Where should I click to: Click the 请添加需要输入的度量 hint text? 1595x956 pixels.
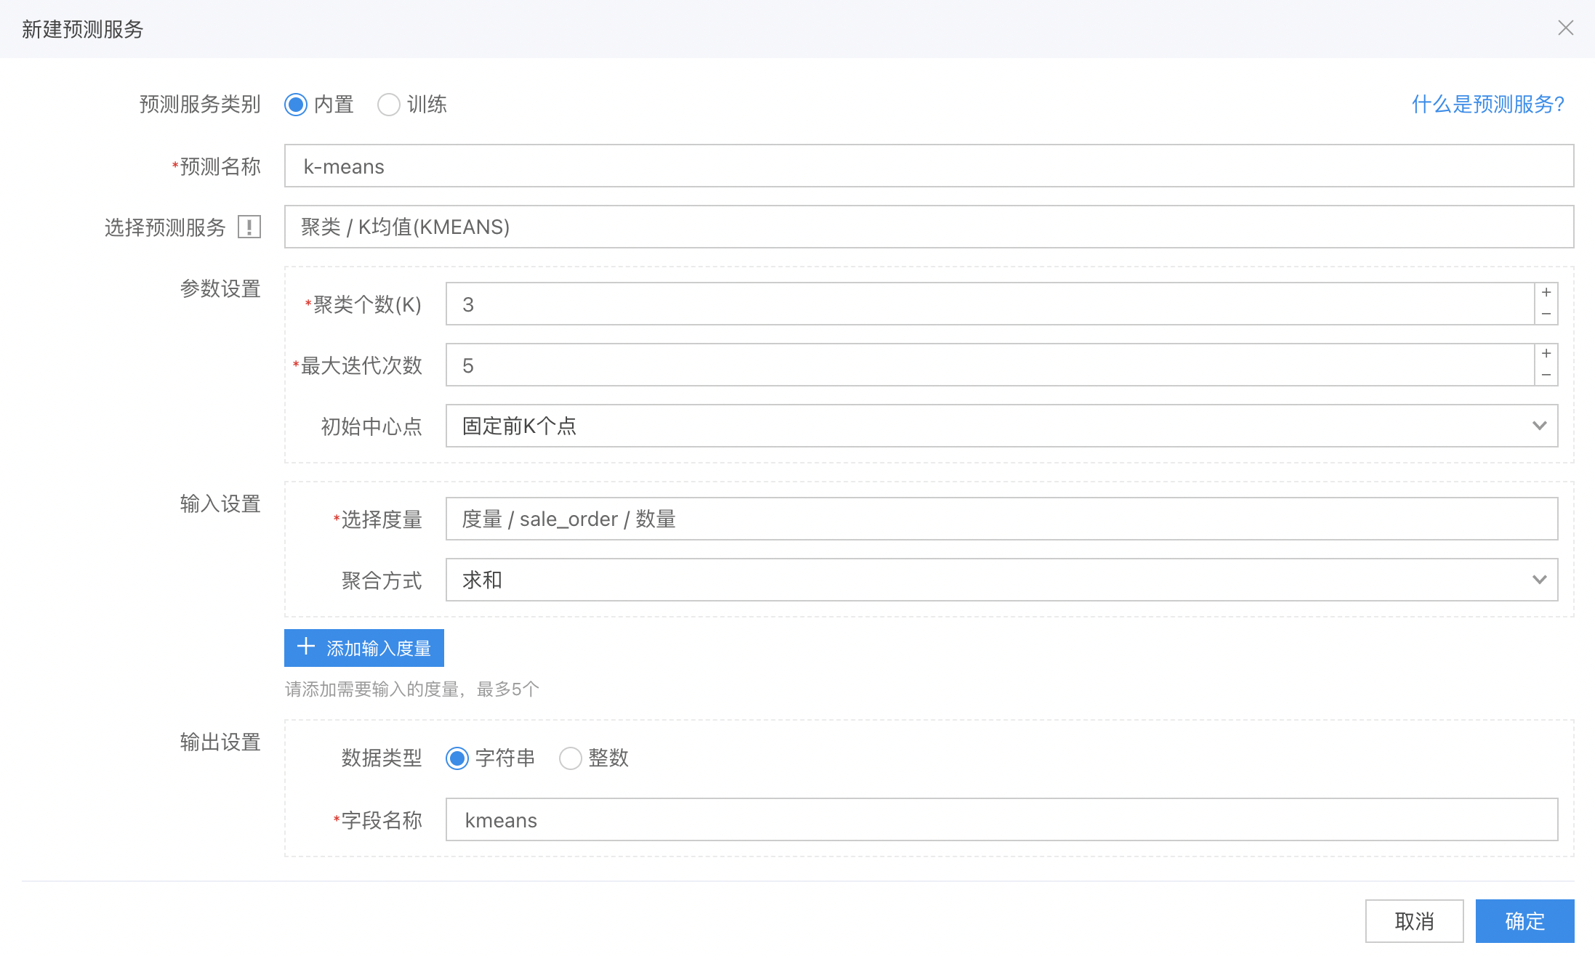coord(411,689)
